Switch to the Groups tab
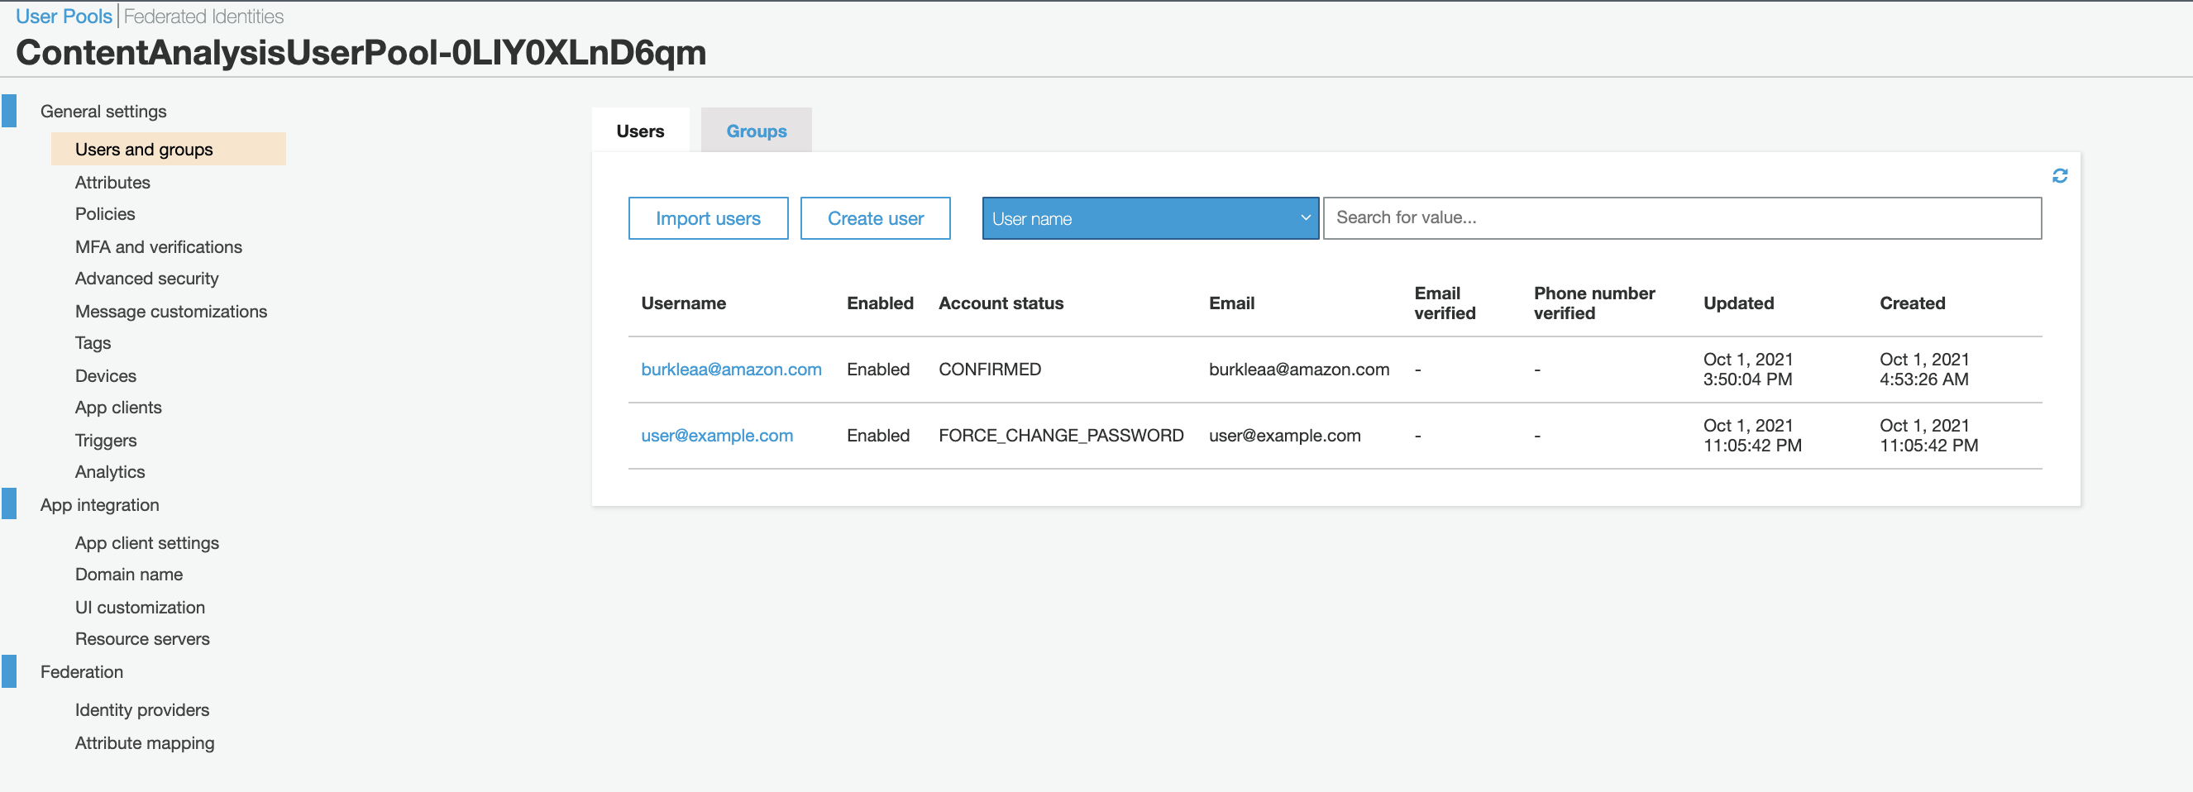This screenshot has width=2193, height=792. click(756, 131)
